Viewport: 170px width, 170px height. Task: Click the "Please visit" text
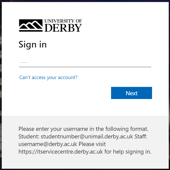(x=92, y=144)
